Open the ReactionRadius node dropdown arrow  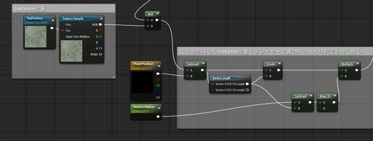point(159,108)
